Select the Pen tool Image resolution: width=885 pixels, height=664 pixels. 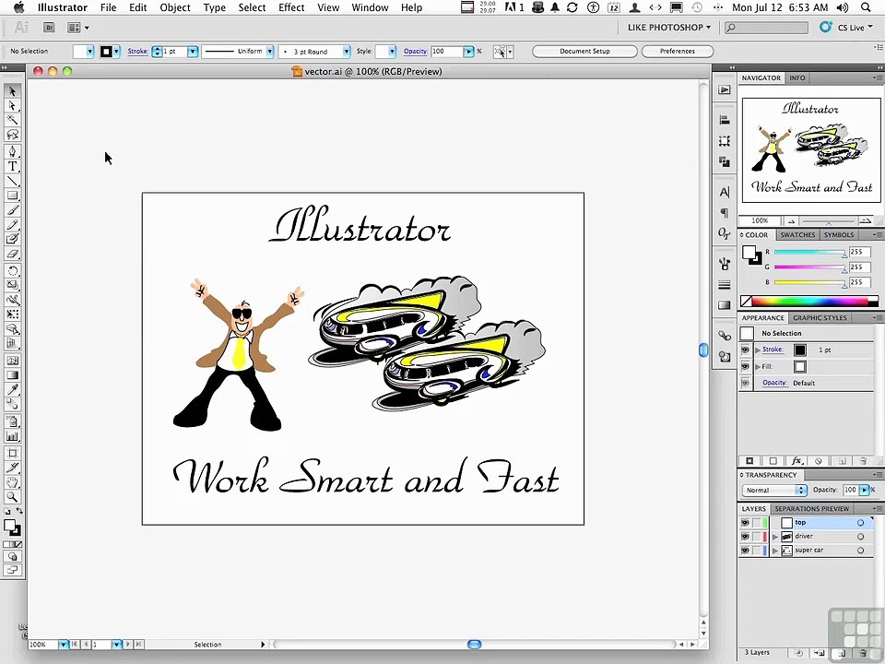pyautogui.click(x=12, y=151)
